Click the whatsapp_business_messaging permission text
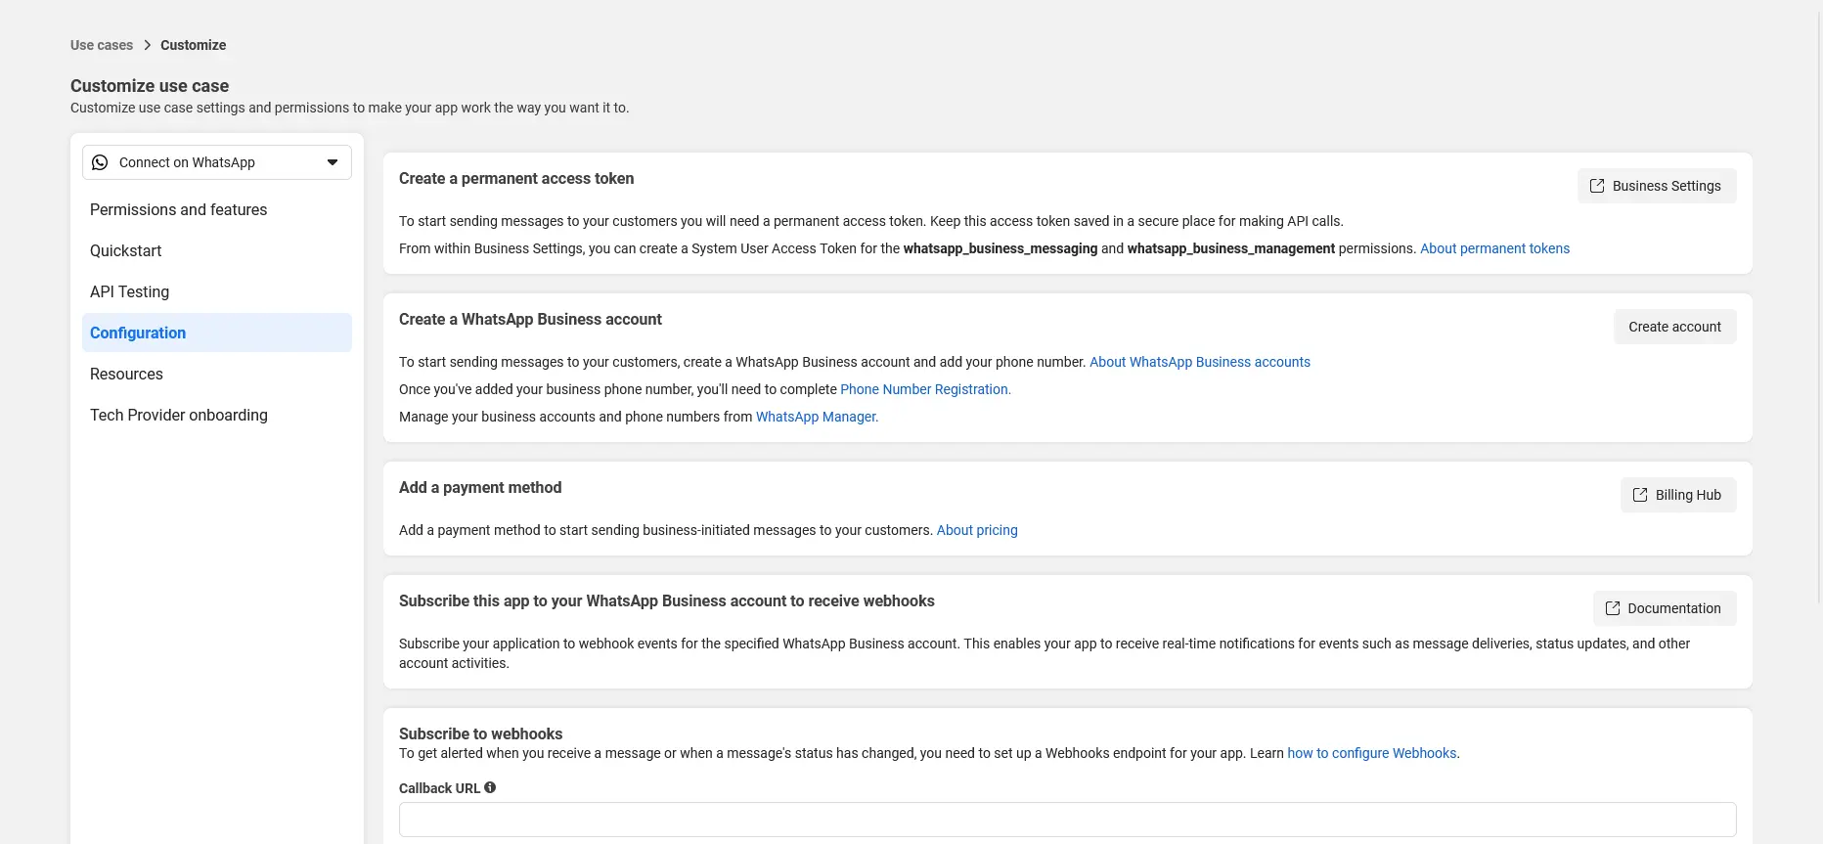 click(1000, 248)
